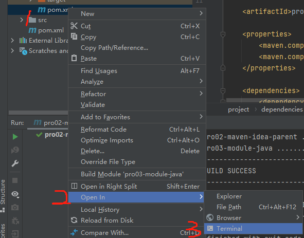Screen dimensions: 304x238
Task: Collapse the properties tag fold marker
Action: (x=223, y=34)
